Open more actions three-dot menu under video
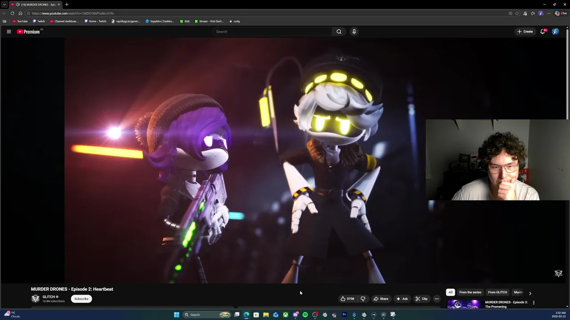Viewport: 570px width, 320px height. pyautogui.click(x=436, y=299)
